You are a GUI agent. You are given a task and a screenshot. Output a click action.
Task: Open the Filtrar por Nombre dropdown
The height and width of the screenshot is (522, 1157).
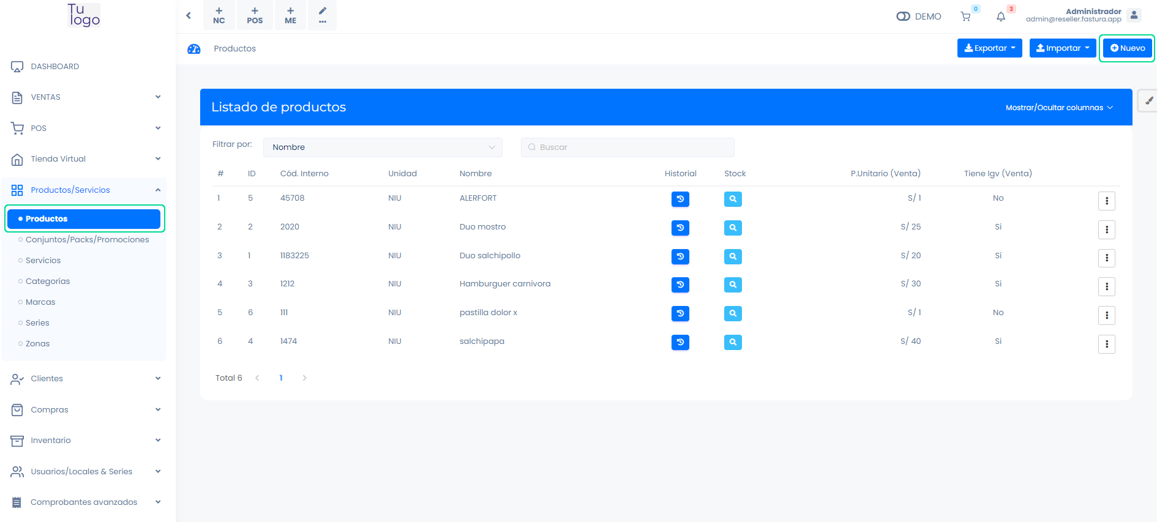pos(383,147)
